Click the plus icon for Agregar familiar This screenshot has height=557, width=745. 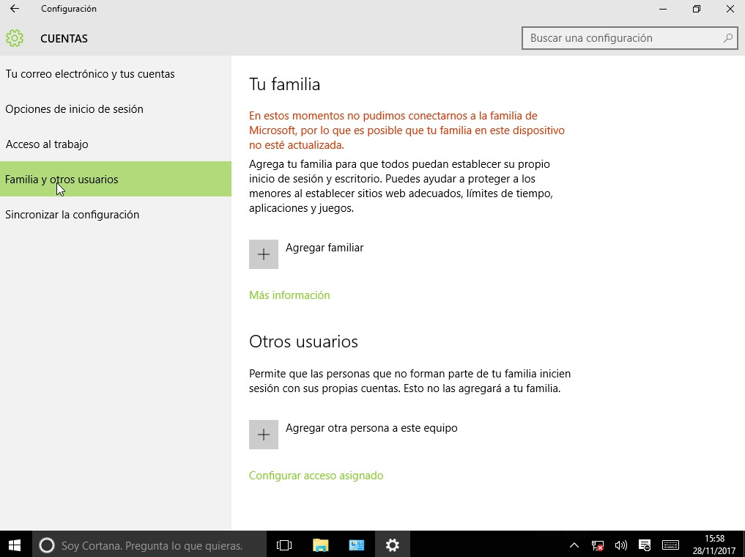click(264, 254)
